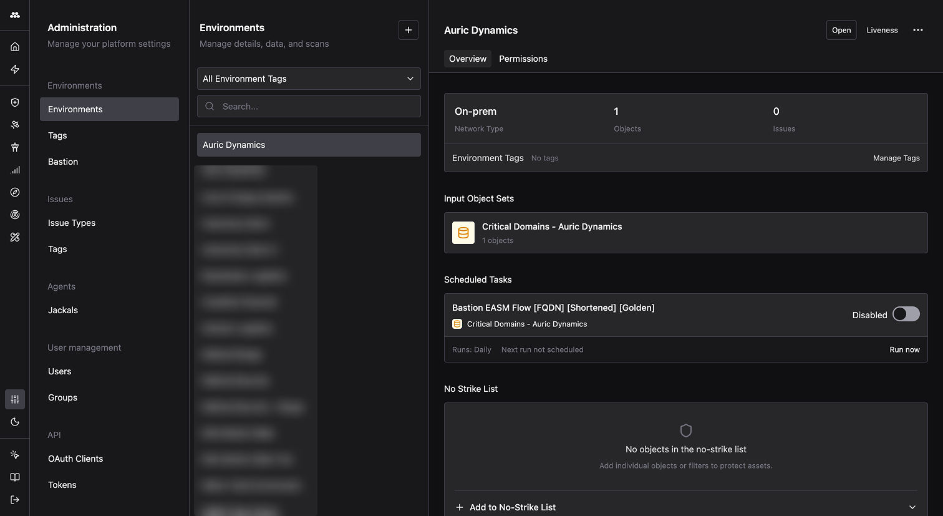The width and height of the screenshot is (943, 516).
Task: Click the pencil-ruler tools icon in the sidebar
Action: [15, 237]
